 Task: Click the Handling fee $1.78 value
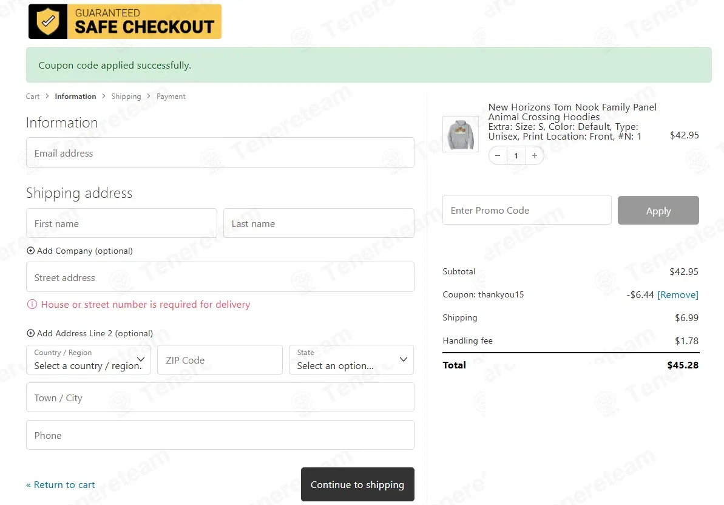(686, 341)
